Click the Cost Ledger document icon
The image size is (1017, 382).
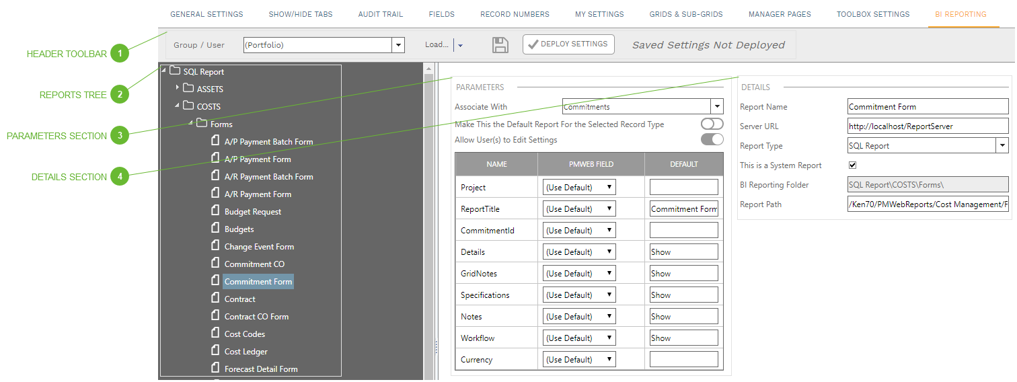click(216, 350)
